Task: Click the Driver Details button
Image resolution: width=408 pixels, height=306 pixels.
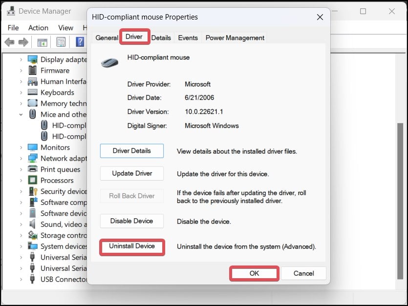Action: tap(131, 151)
